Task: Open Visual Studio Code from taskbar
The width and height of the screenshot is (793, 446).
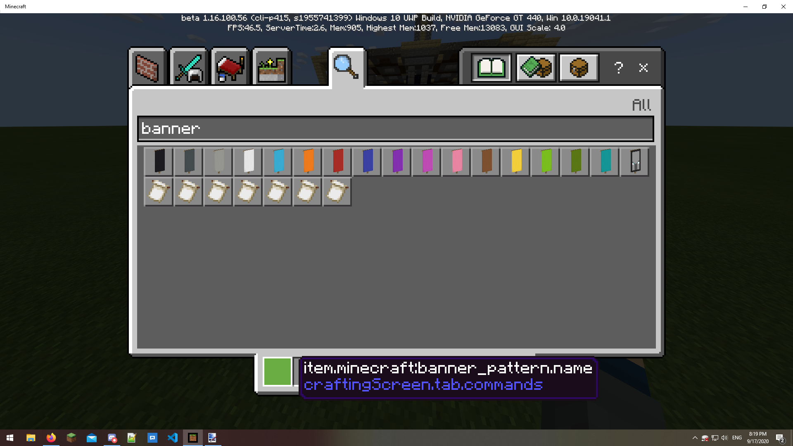Action: 172,438
